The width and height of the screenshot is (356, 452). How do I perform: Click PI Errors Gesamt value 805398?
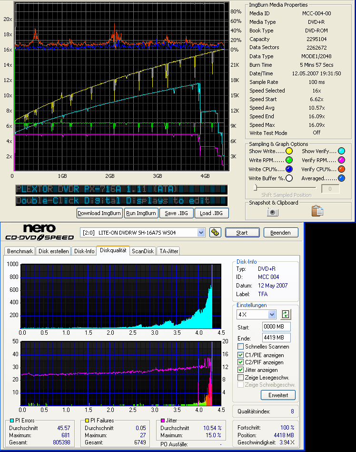point(61,442)
